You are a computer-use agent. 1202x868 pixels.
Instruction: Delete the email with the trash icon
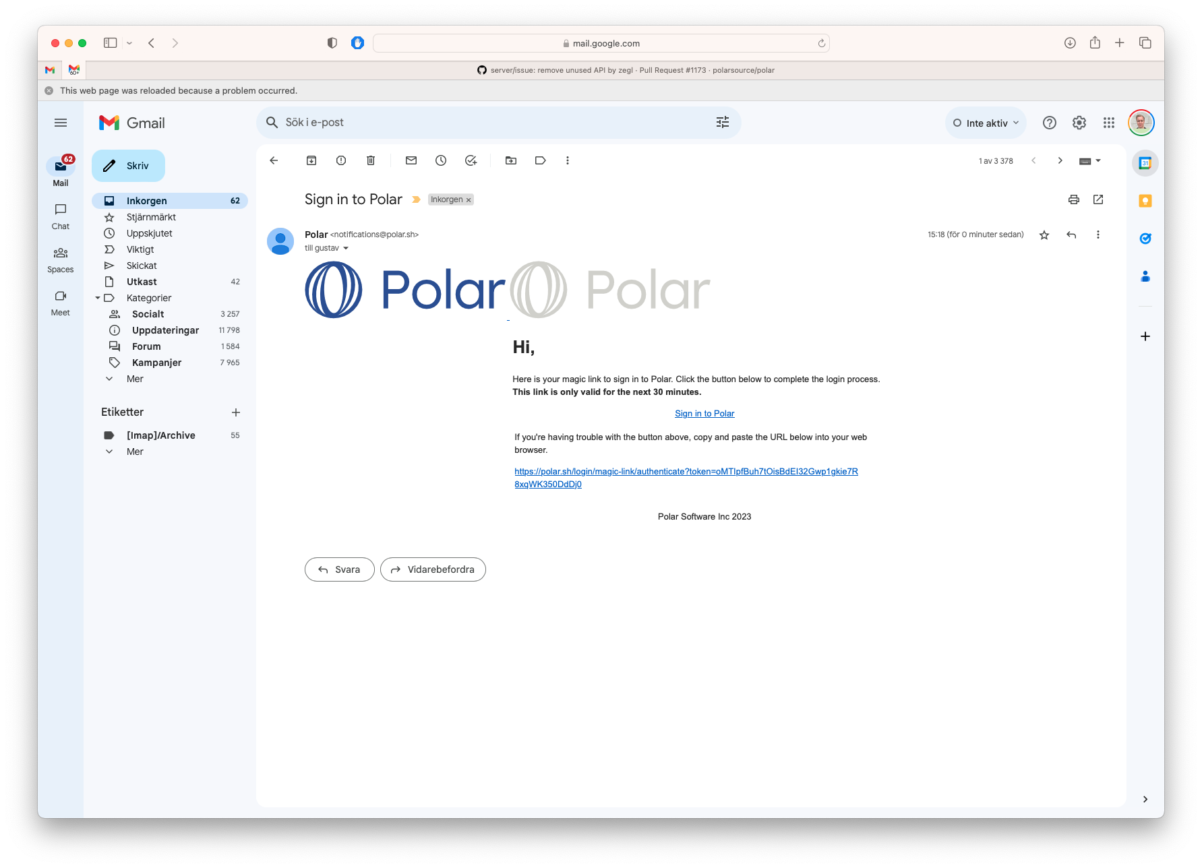coord(370,160)
